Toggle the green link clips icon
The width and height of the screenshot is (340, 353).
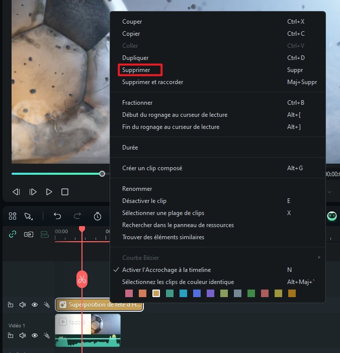coord(13,234)
